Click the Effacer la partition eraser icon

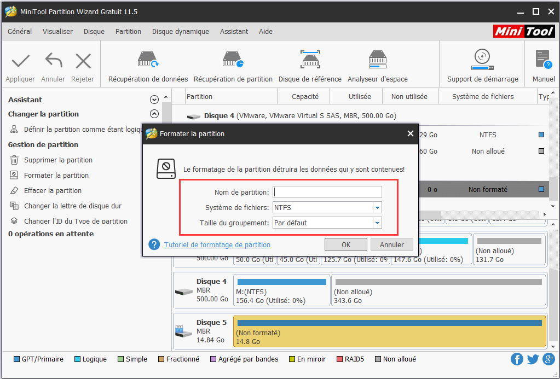tap(14, 190)
